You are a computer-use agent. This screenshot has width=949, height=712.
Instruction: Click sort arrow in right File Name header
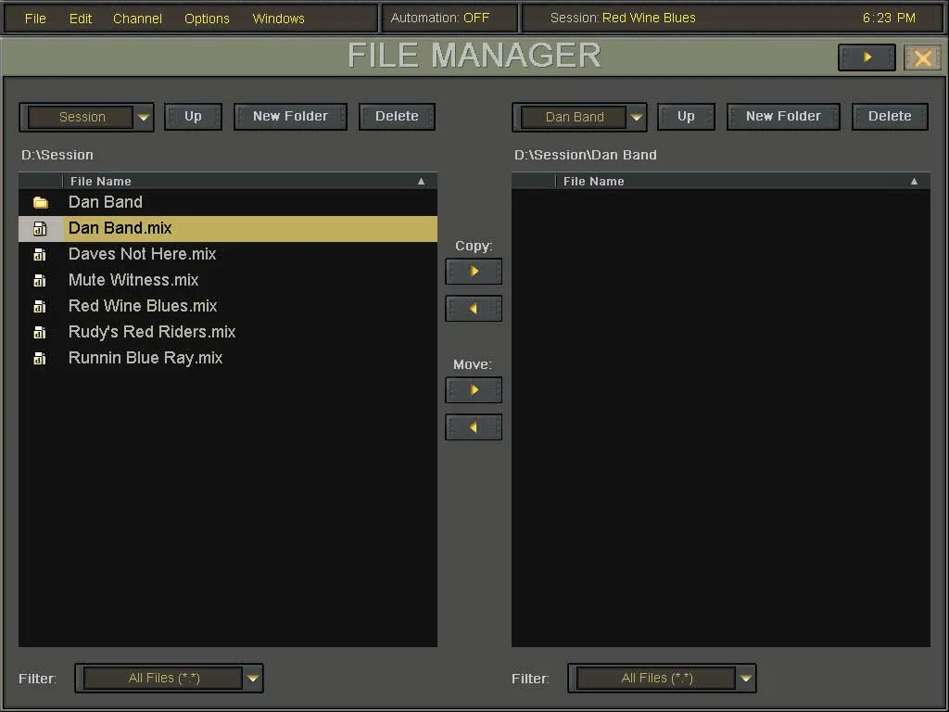point(914,181)
